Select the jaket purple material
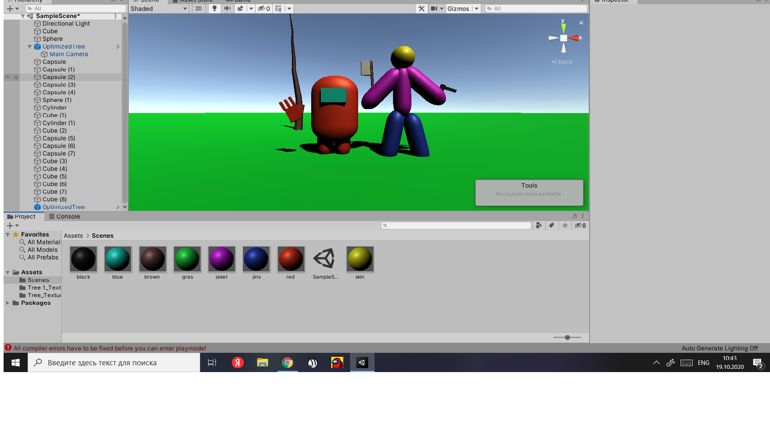770x433 pixels. click(x=221, y=263)
